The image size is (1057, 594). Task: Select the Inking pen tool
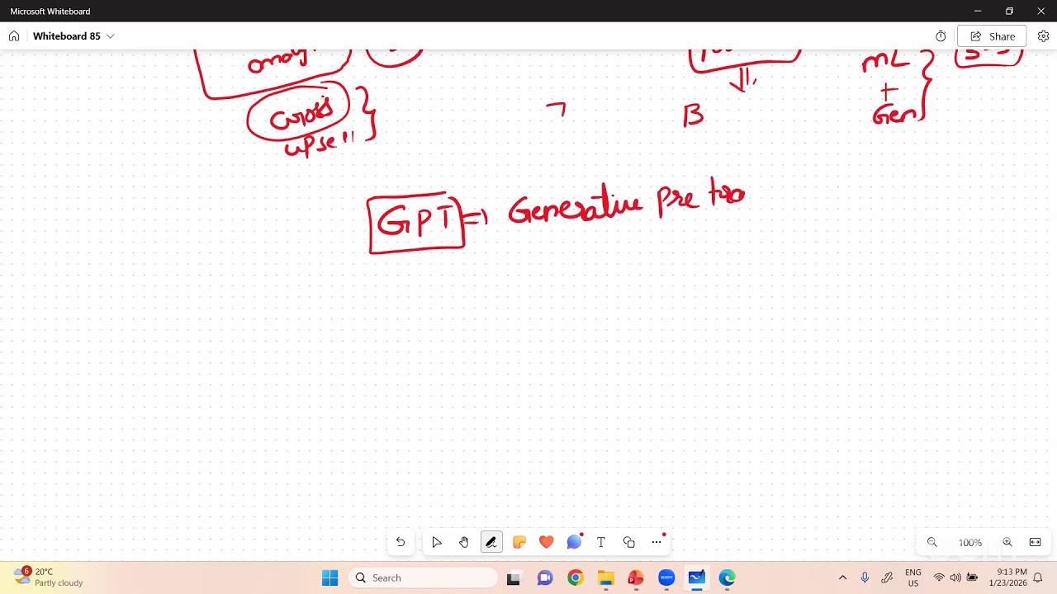tap(491, 542)
